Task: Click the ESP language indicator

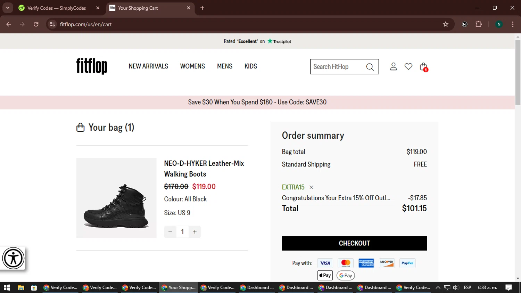Action: click(x=468, y=287)
